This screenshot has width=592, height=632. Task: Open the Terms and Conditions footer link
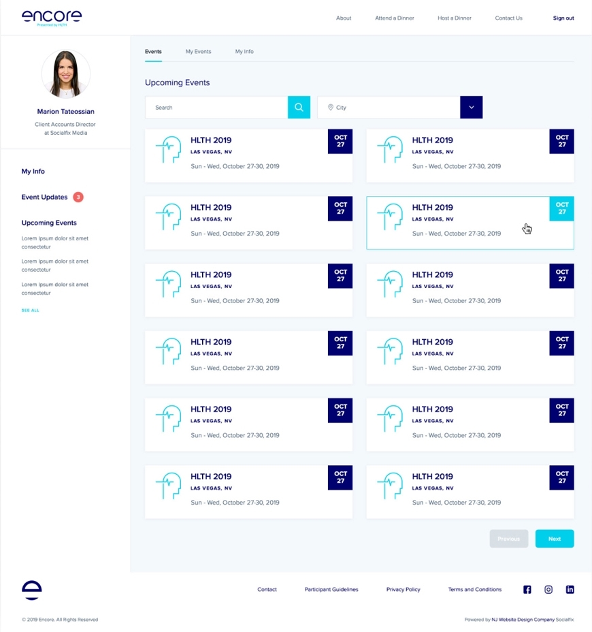click(x=475, y=589)
